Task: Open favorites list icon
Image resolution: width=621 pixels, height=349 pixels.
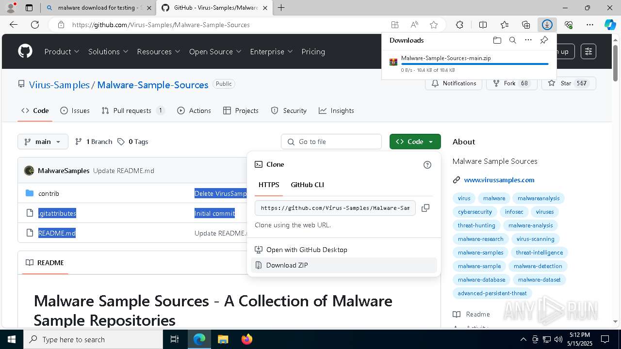Action: (505, 25)
